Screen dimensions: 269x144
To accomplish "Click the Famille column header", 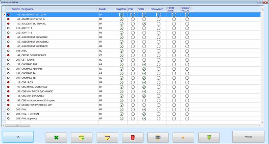I will (103, 9).
